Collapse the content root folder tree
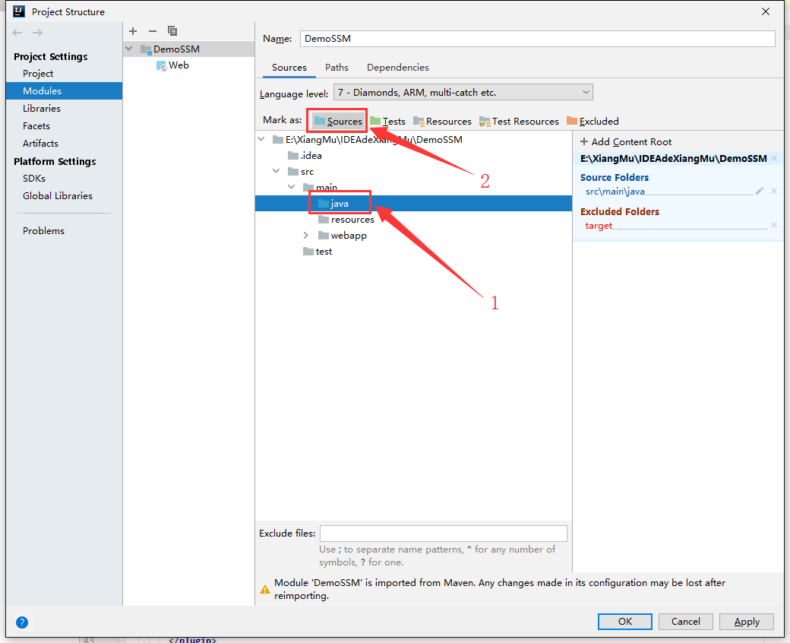 click(x=261, y=139)
